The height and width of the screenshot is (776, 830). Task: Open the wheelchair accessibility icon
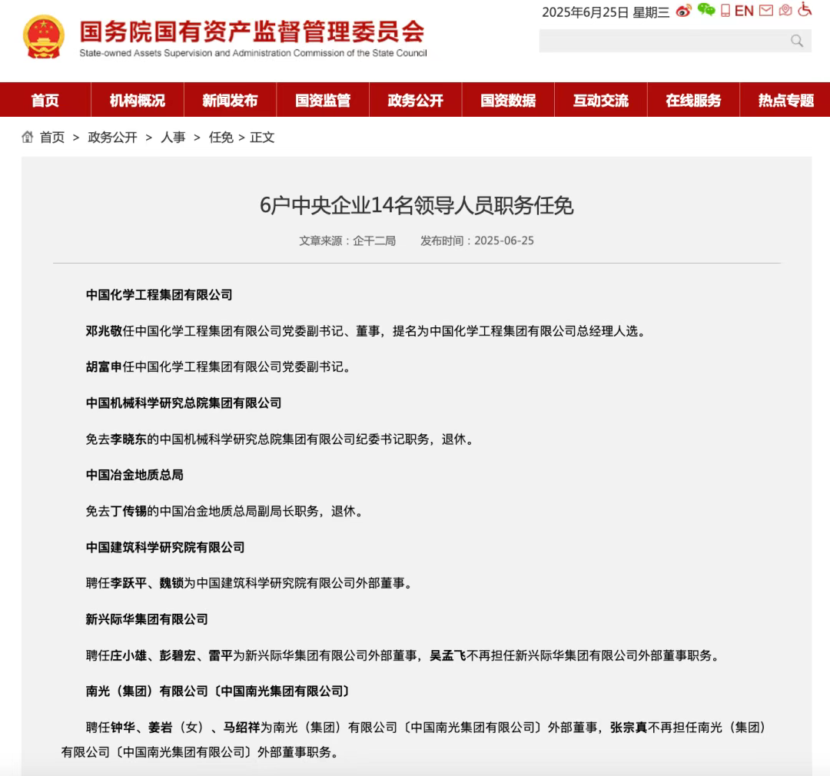point(805,9)
